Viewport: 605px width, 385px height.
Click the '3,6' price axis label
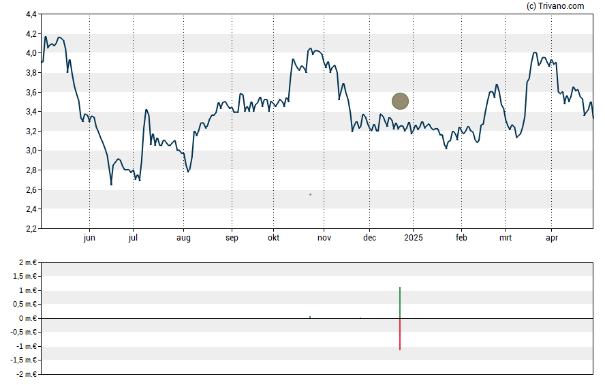31,92
